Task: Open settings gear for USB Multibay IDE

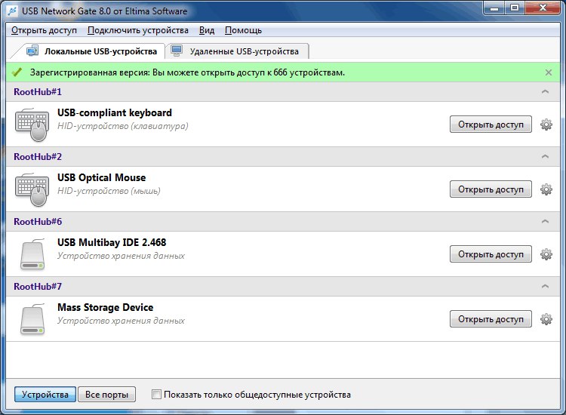Action: [546, 254]
